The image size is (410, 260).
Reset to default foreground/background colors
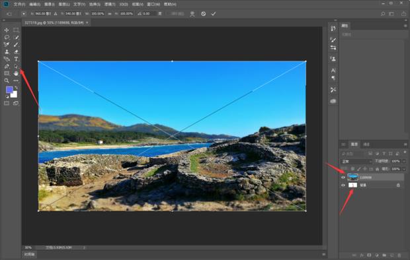point(7,97)
